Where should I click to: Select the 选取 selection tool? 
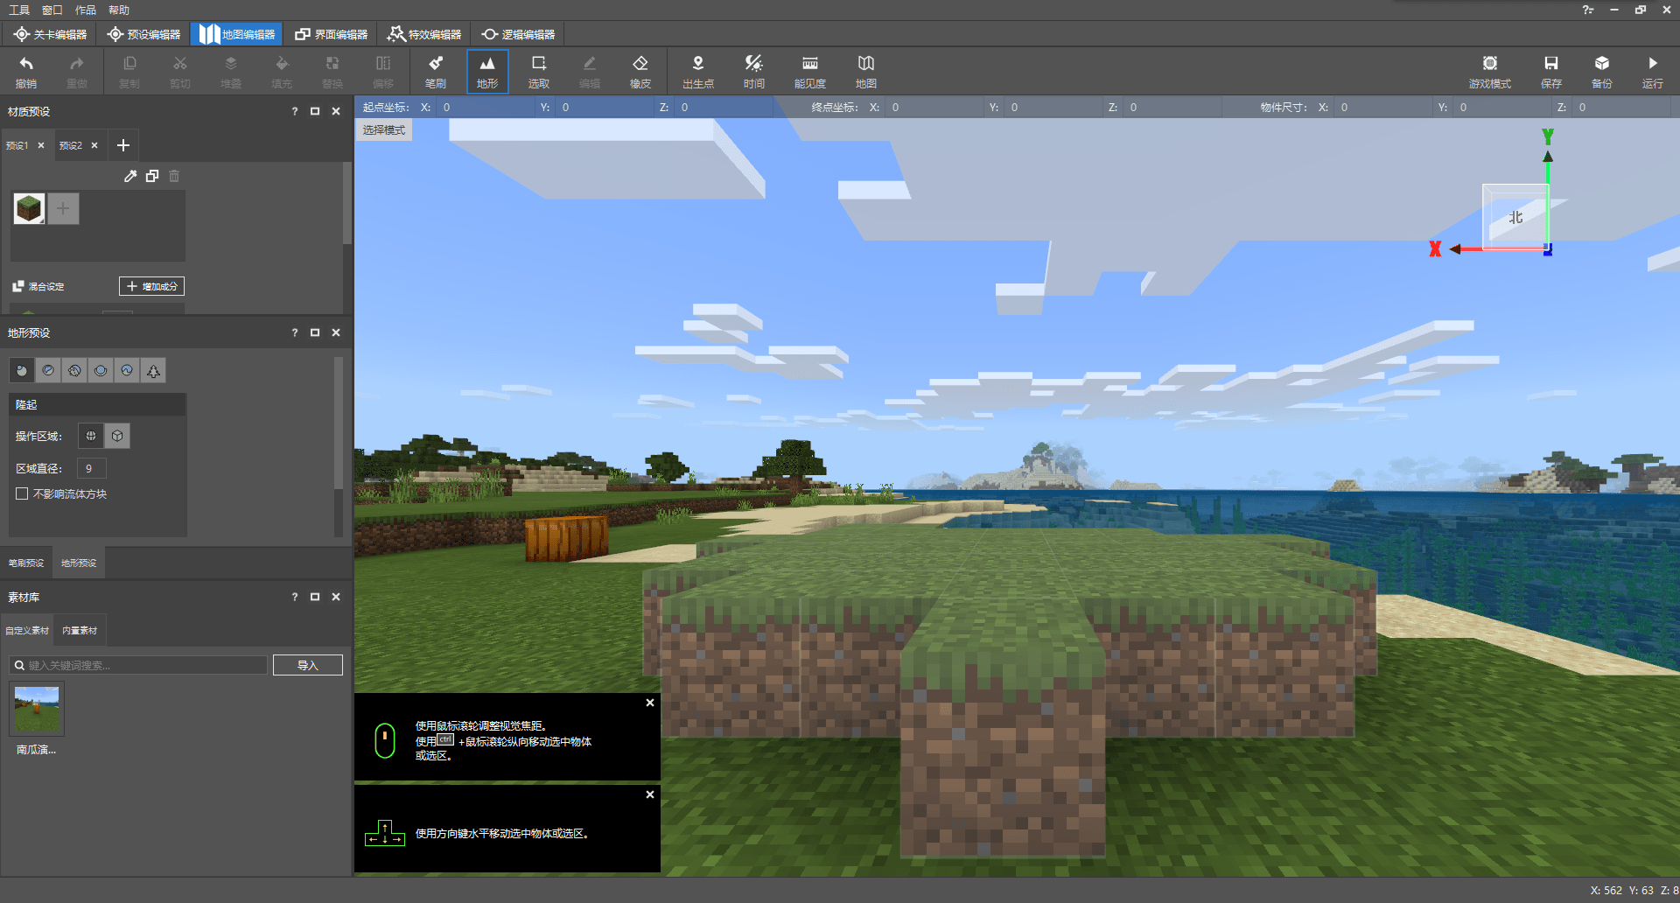click(x=539, y=71)
